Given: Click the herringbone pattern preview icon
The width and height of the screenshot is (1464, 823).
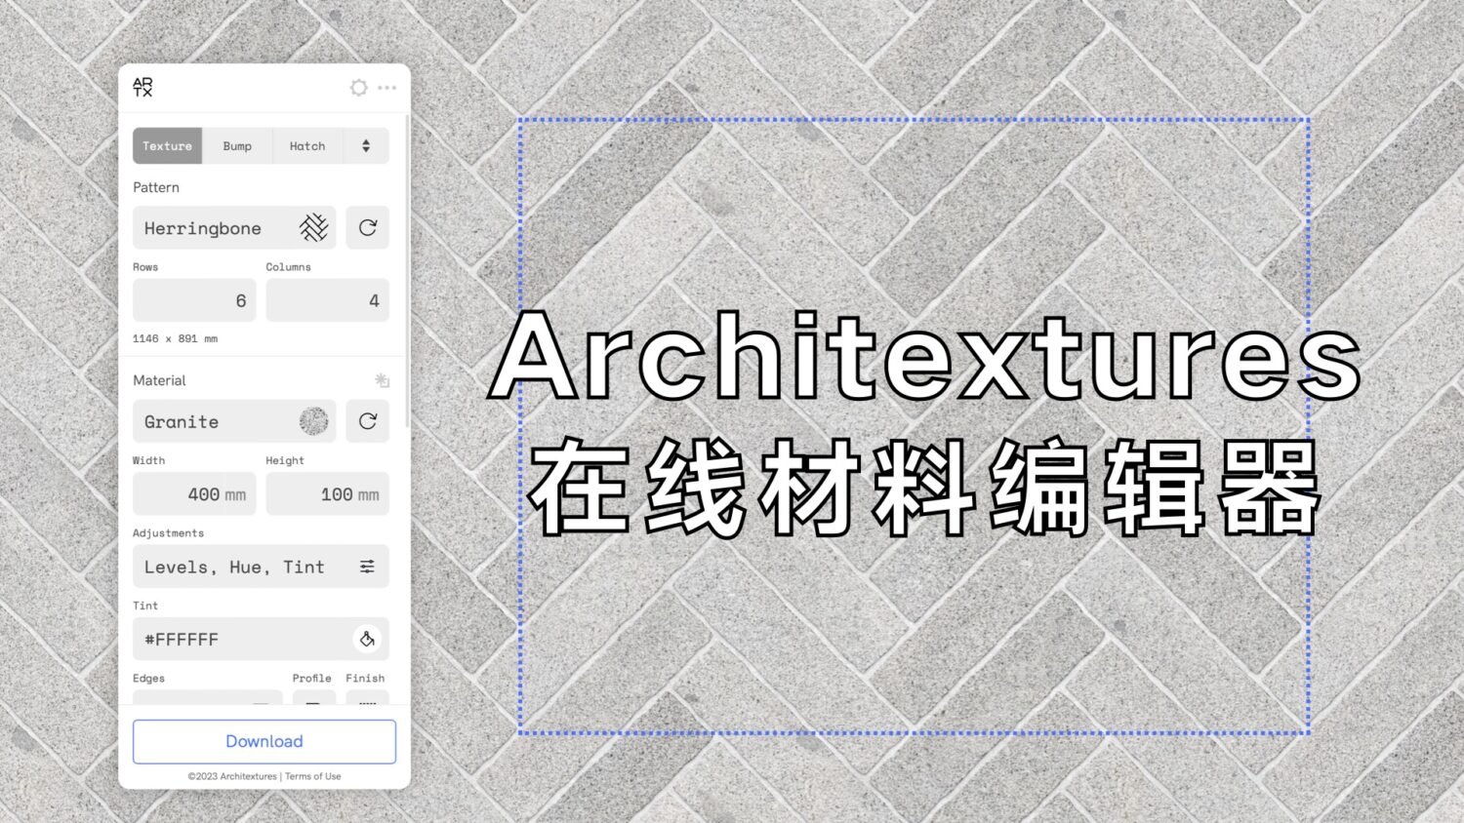Looking at the screenshot, I should tap(313, 228).
